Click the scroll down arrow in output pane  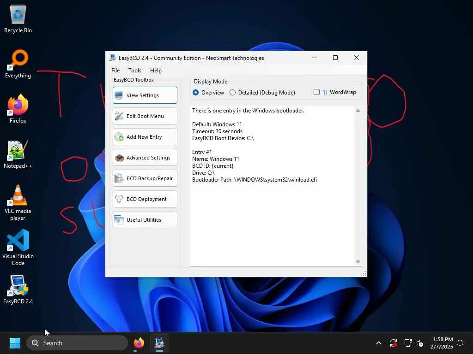[x=358, y=262]
